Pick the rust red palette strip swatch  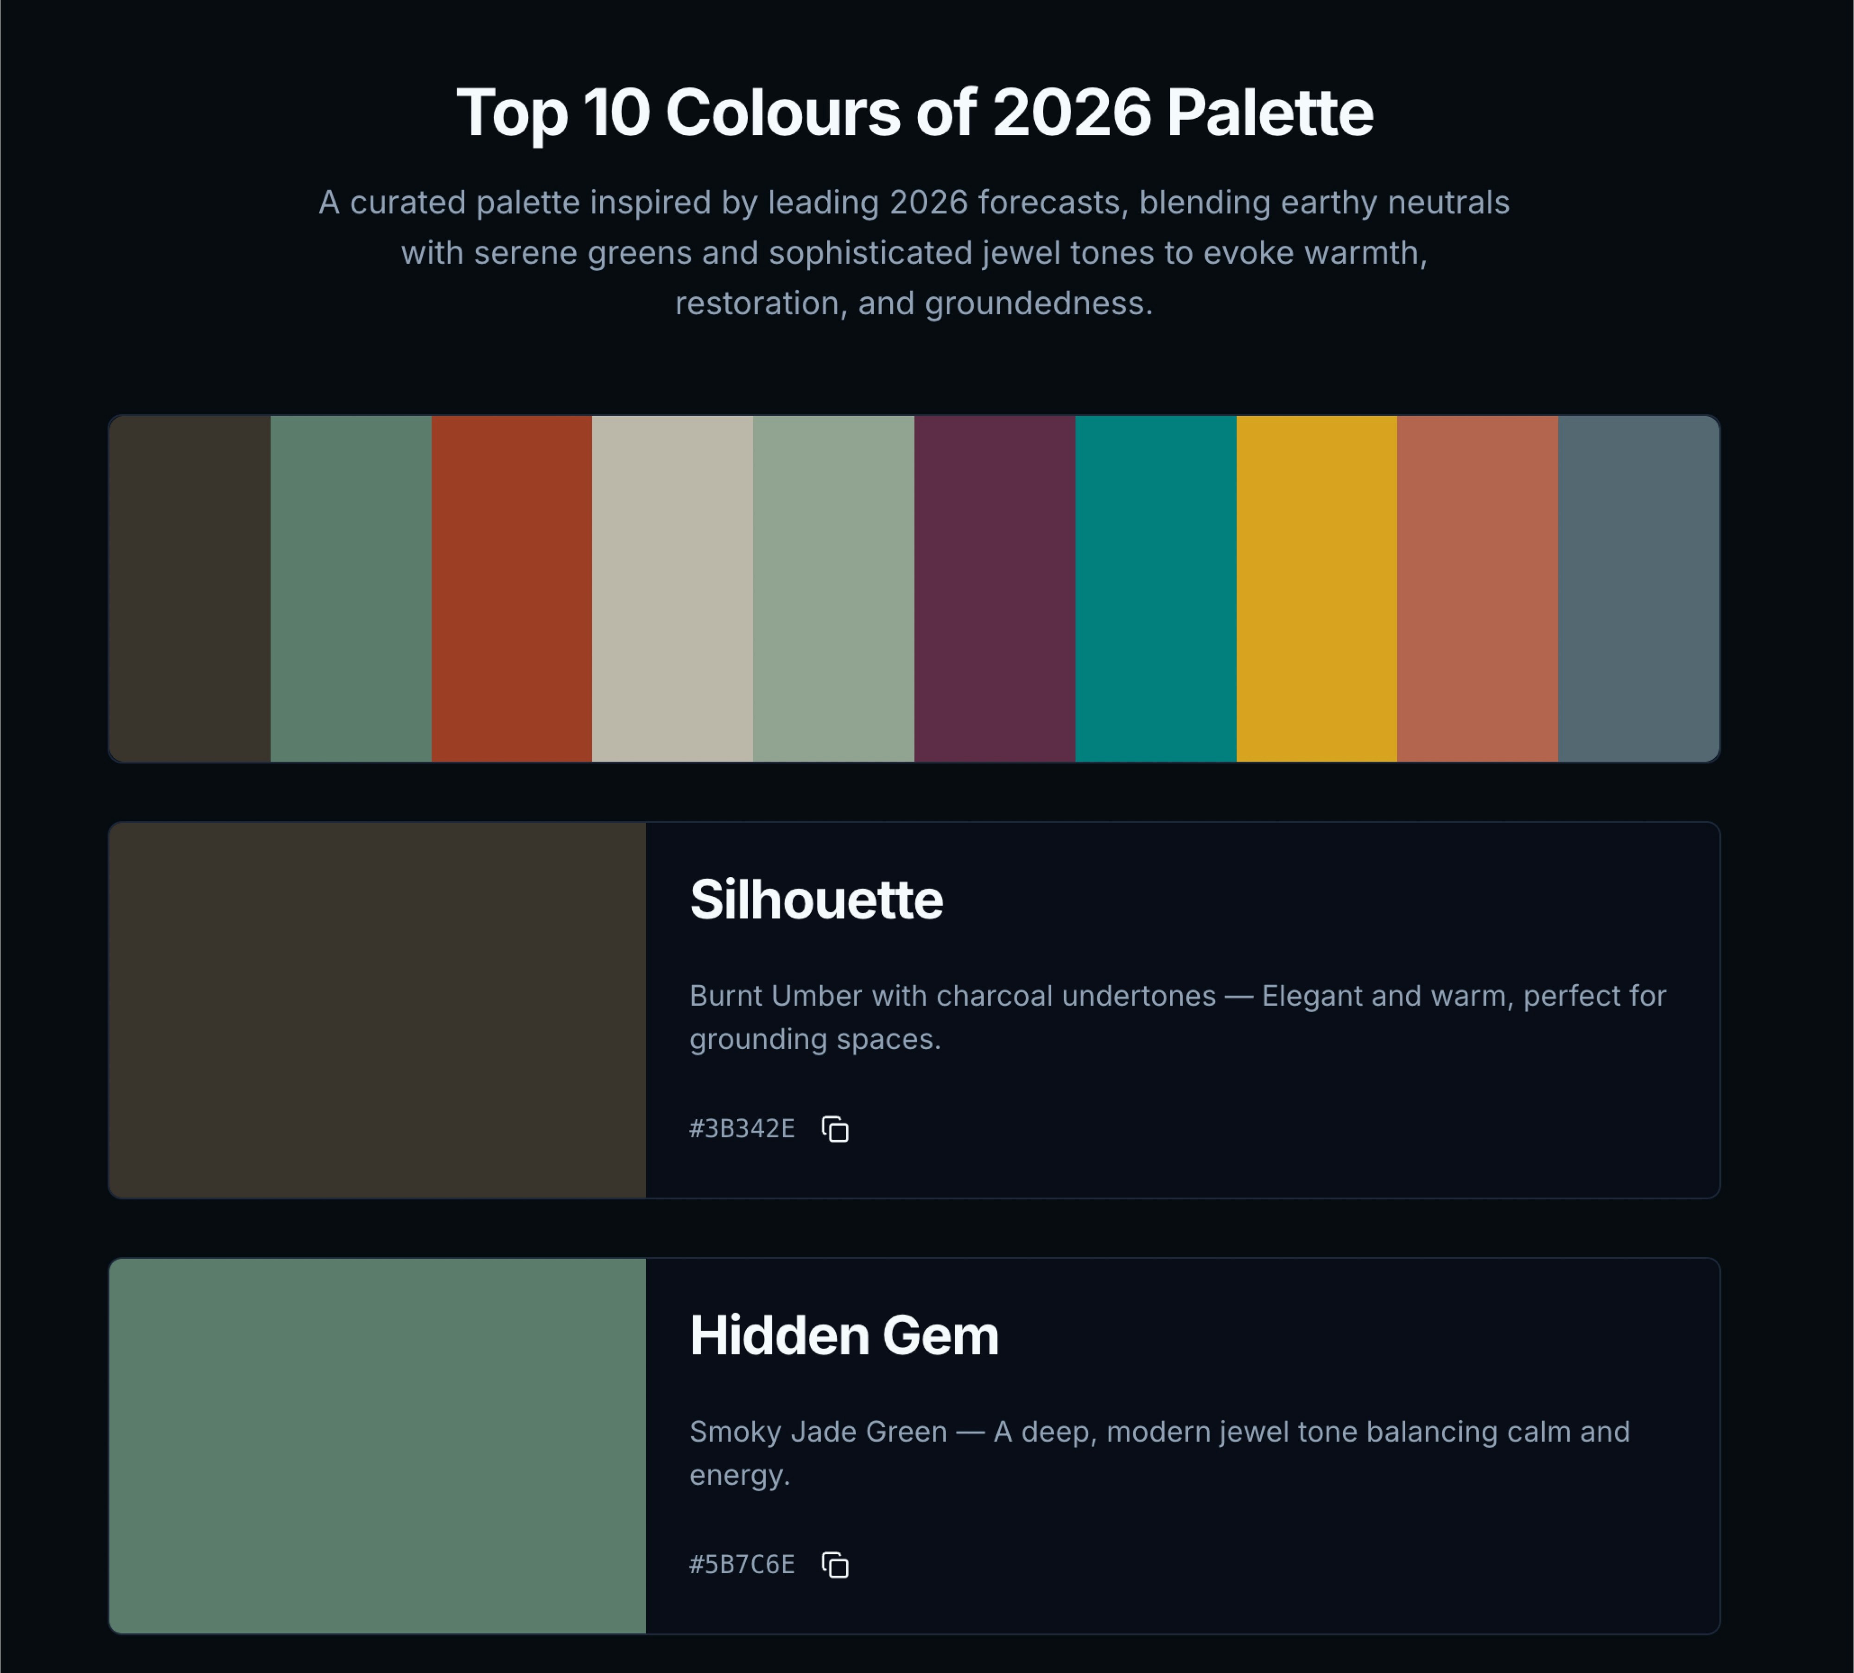512,588
